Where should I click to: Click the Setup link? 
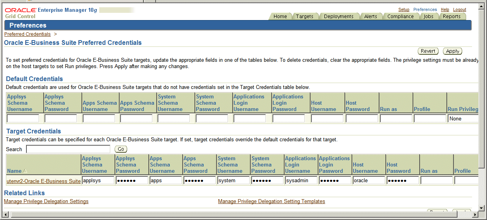[404, 9]
